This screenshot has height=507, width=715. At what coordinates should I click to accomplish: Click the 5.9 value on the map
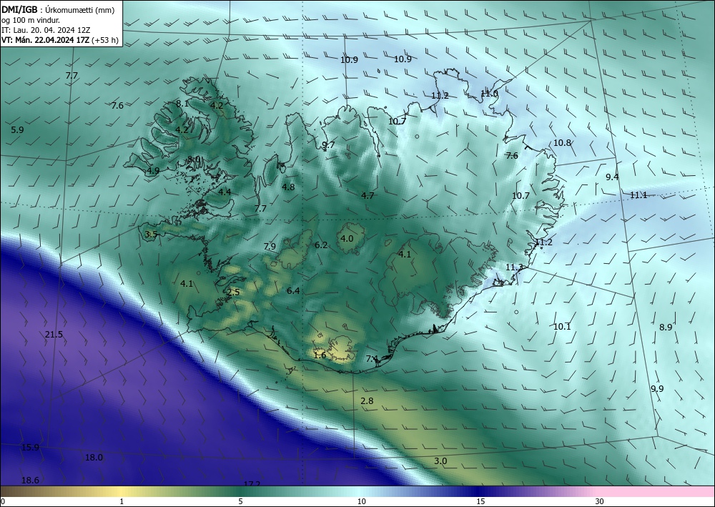(x=17, y=130)
